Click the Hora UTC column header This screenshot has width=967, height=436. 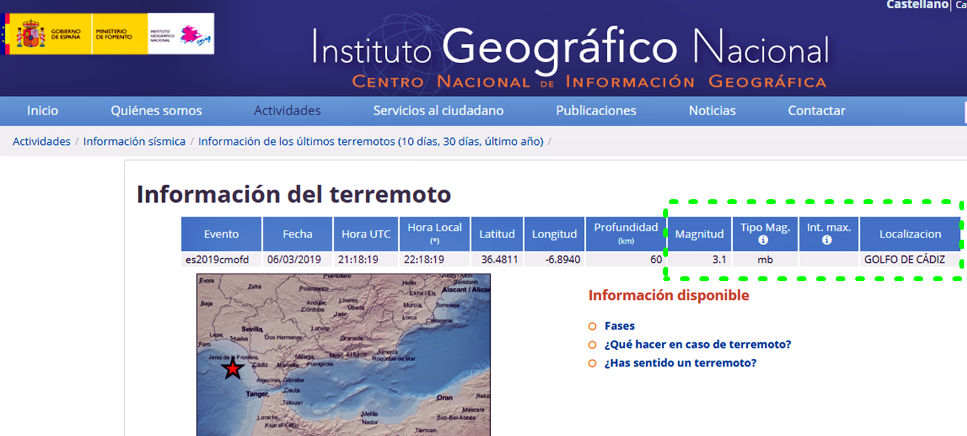[x=366, y=234]
